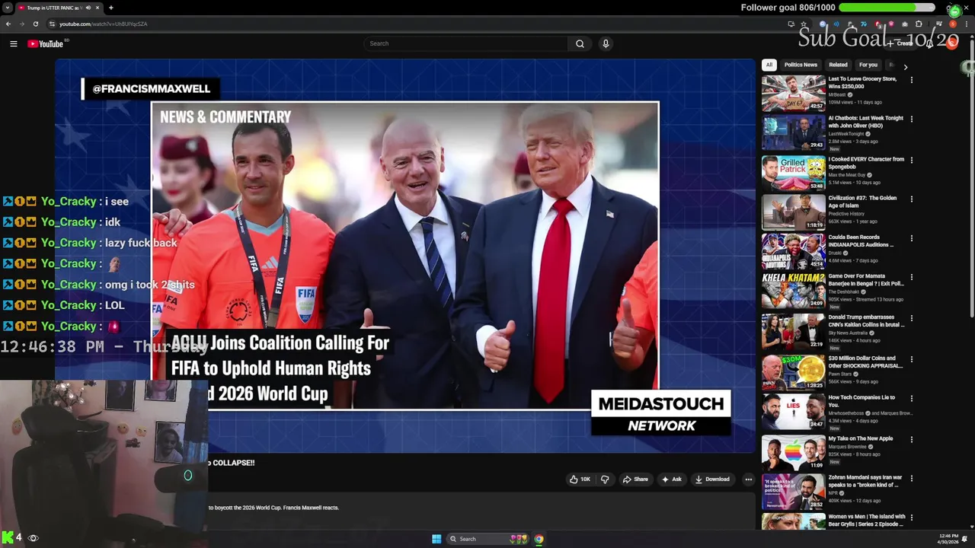Show more filter chips with the right chevron

905,67
